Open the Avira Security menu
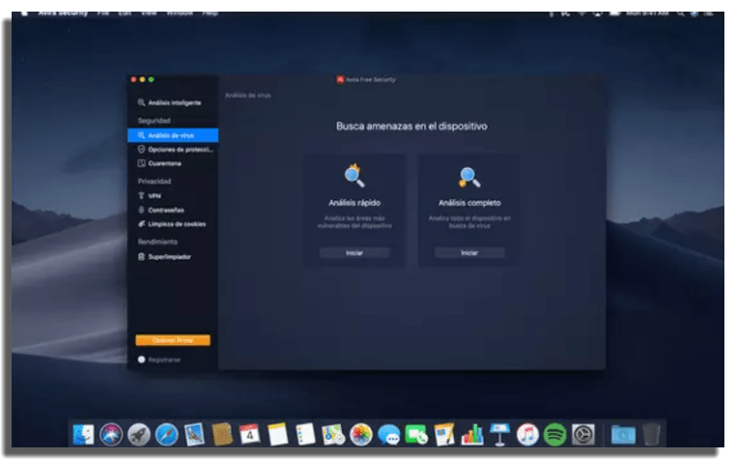This screenshot has width=736, height=459. click(63, 14)
